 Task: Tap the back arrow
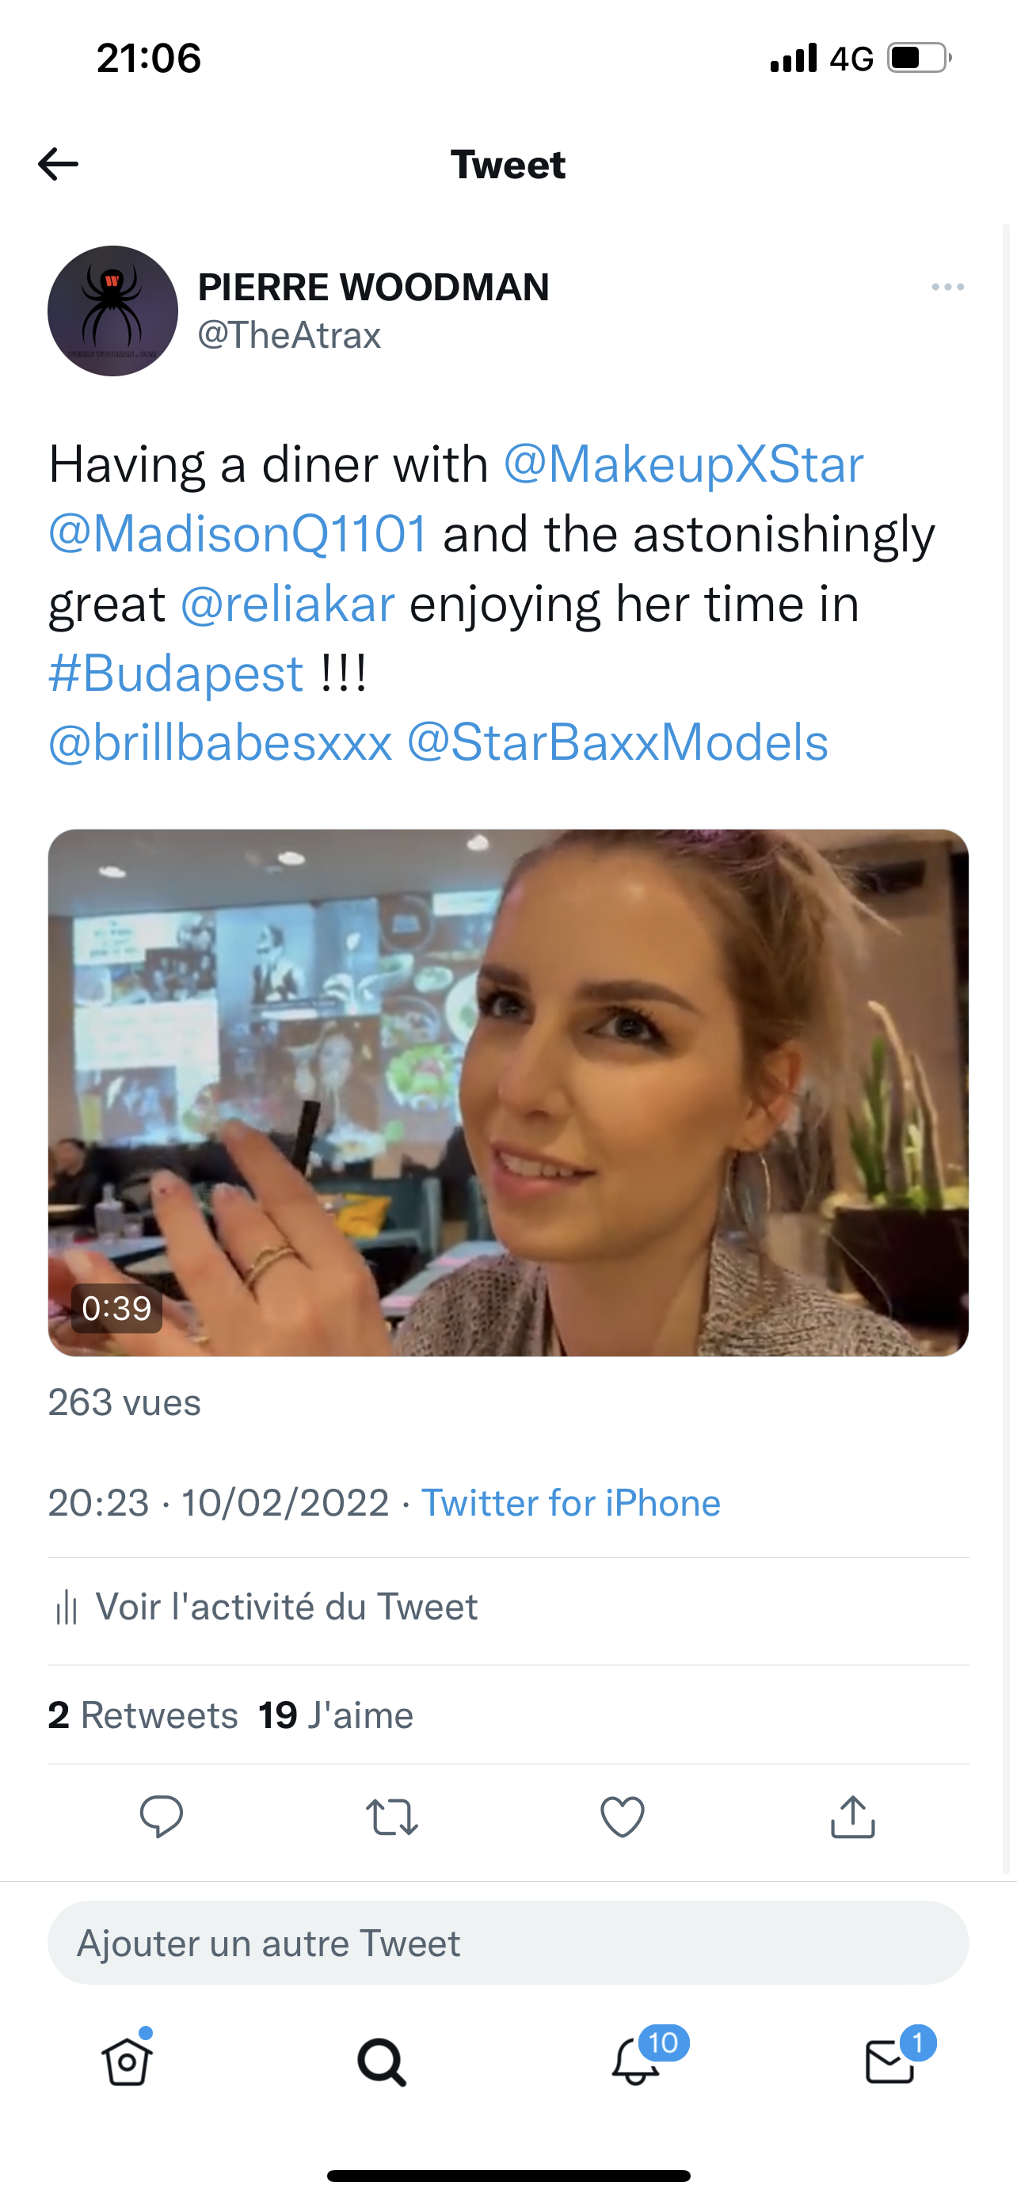pyautogui.click(x=58, y=164)
